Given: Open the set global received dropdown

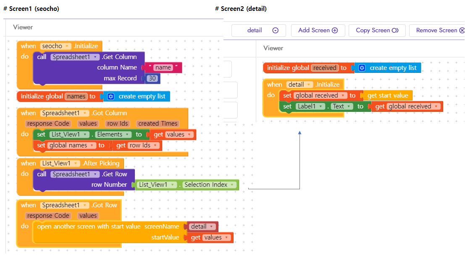Looking at the screenshot, I should 321,96.
